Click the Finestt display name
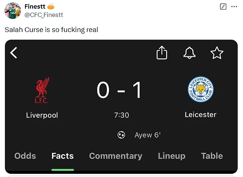 click(x=35, y=7)
